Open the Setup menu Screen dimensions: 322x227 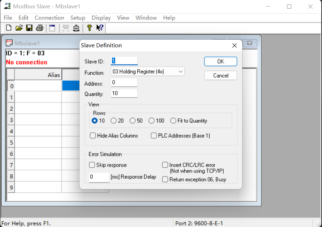(78, 17)
